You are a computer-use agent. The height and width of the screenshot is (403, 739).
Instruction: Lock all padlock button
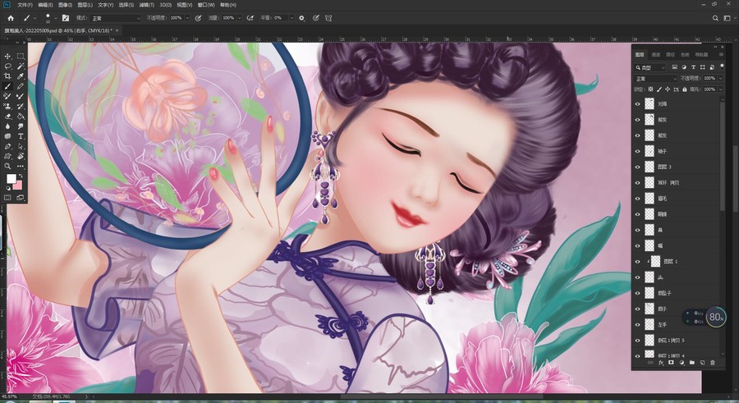pos(684,89)
